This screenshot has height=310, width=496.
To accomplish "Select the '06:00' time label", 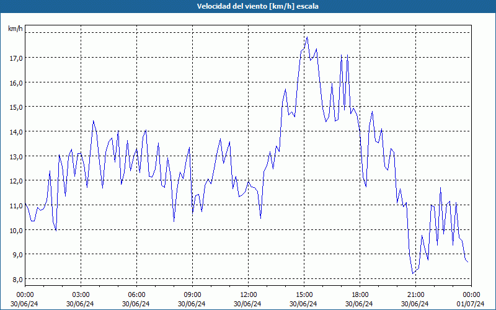I will pyautogui.click(x=136, y=295).
